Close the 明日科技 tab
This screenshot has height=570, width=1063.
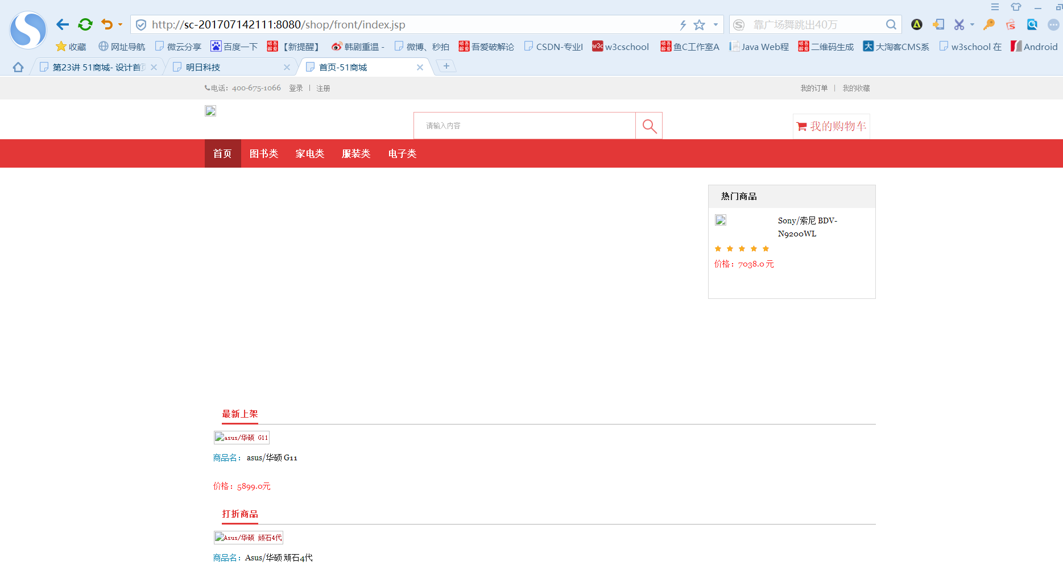coord(287,67)
